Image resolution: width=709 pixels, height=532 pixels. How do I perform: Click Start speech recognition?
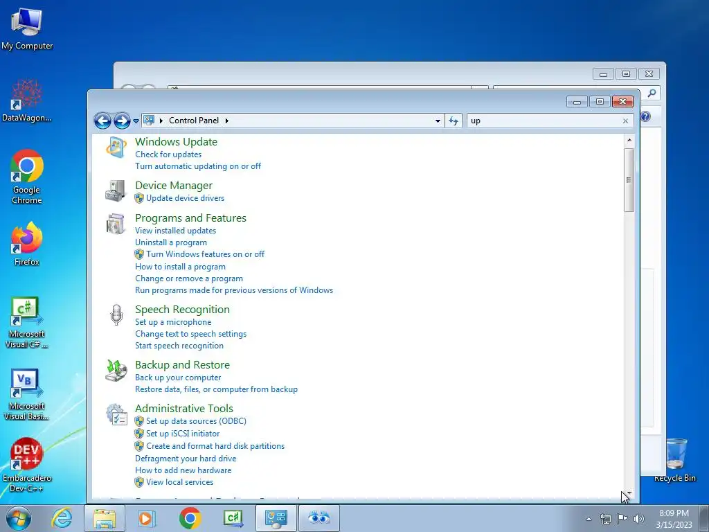click(x=179, y=346)
